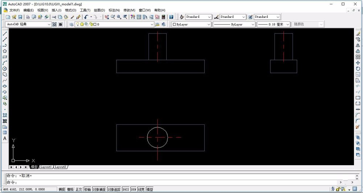This screenshot has width=363, height=193.
Task: Open the QuickCalc calculator icon
Action: [x=163, y=17]
